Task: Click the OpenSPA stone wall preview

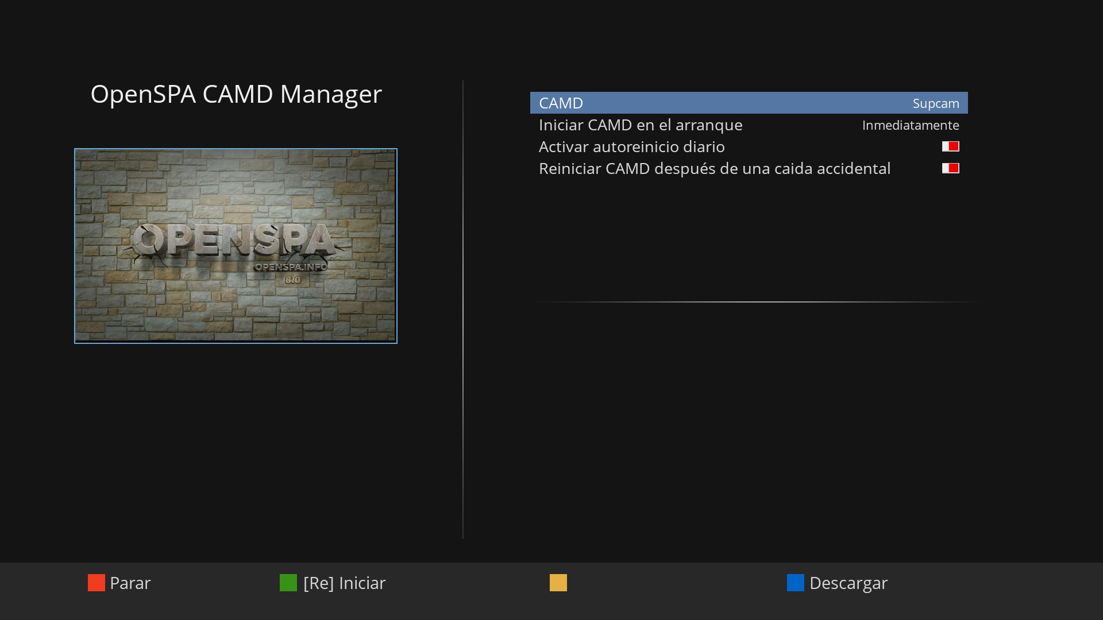Action: click(x=236, y=310)
